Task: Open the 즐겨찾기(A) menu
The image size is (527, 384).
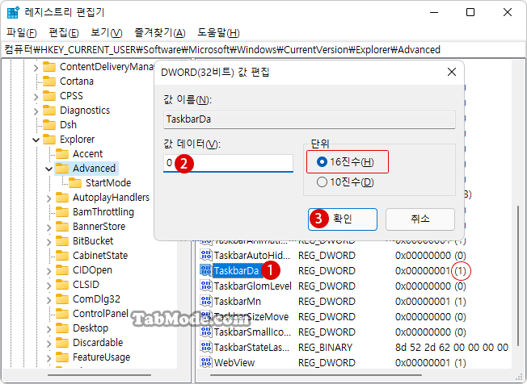Action: tap(160, 33)
